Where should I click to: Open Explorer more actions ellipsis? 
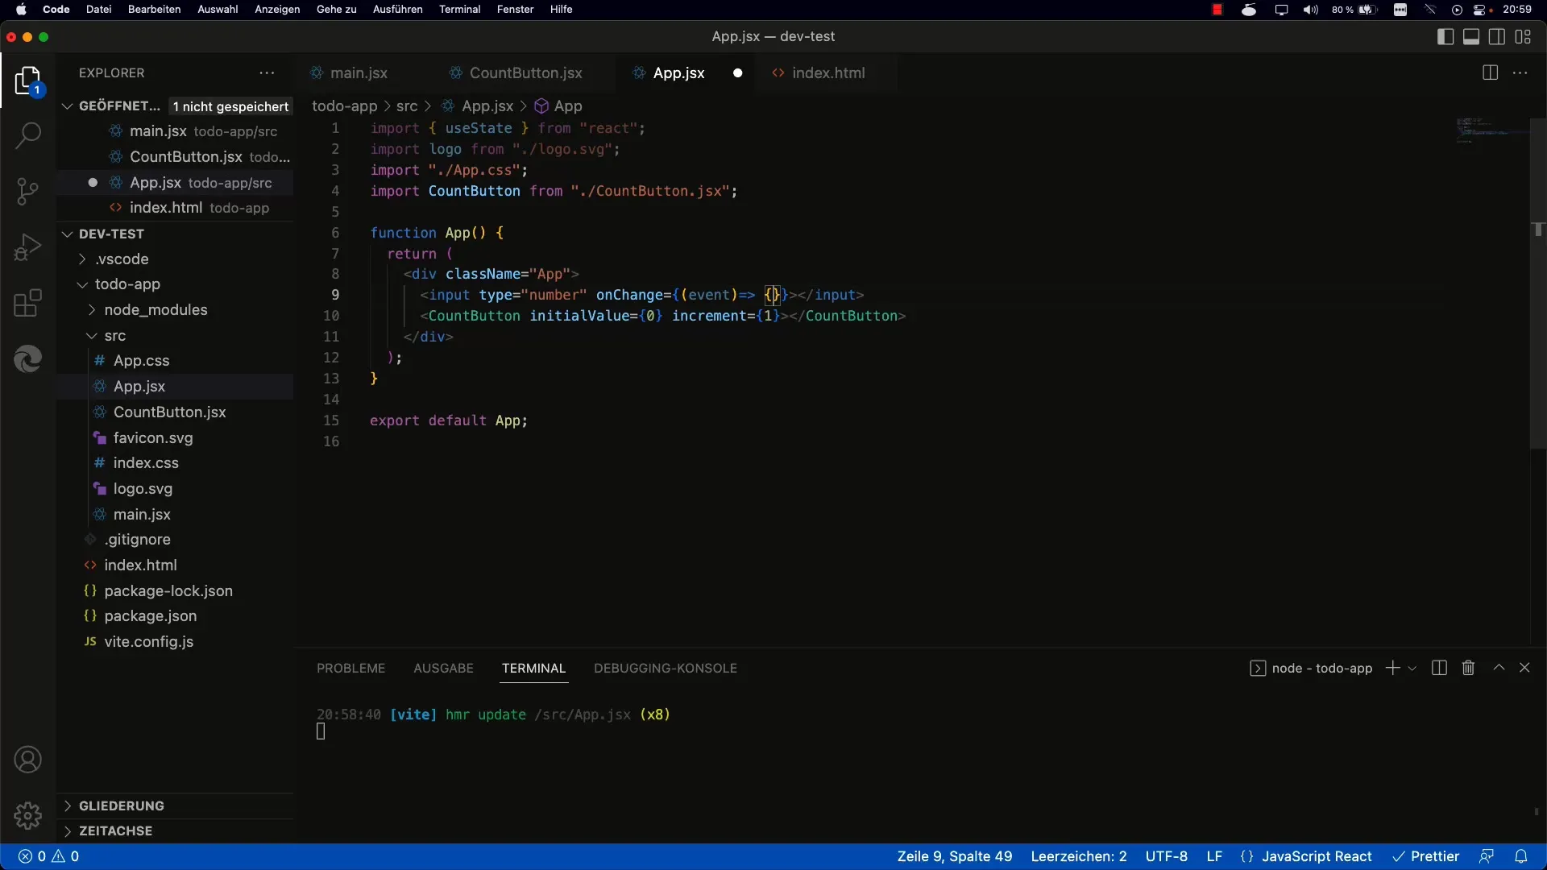[x=267, y=72]
